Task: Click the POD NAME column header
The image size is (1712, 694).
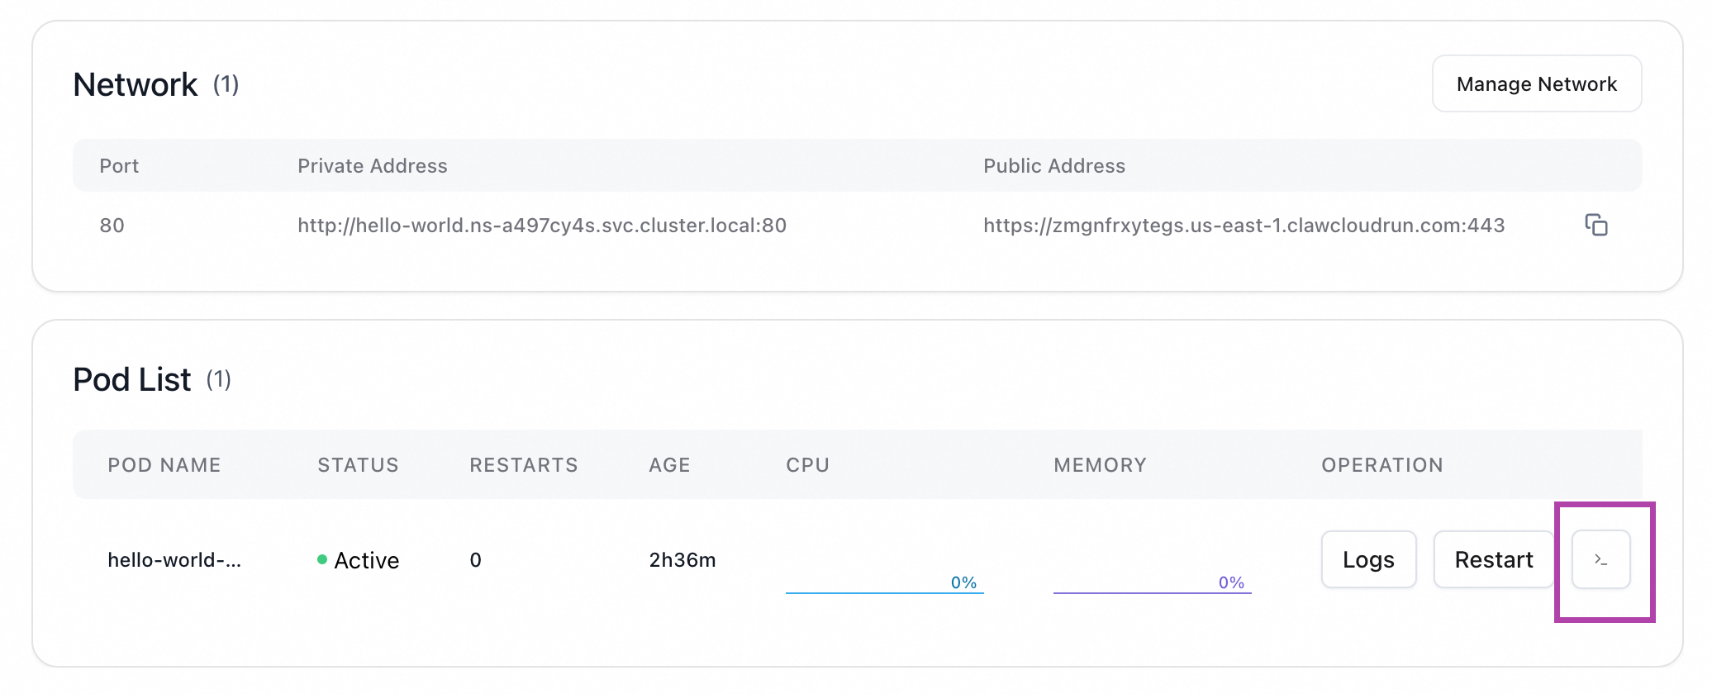Action: coord(164,465)
